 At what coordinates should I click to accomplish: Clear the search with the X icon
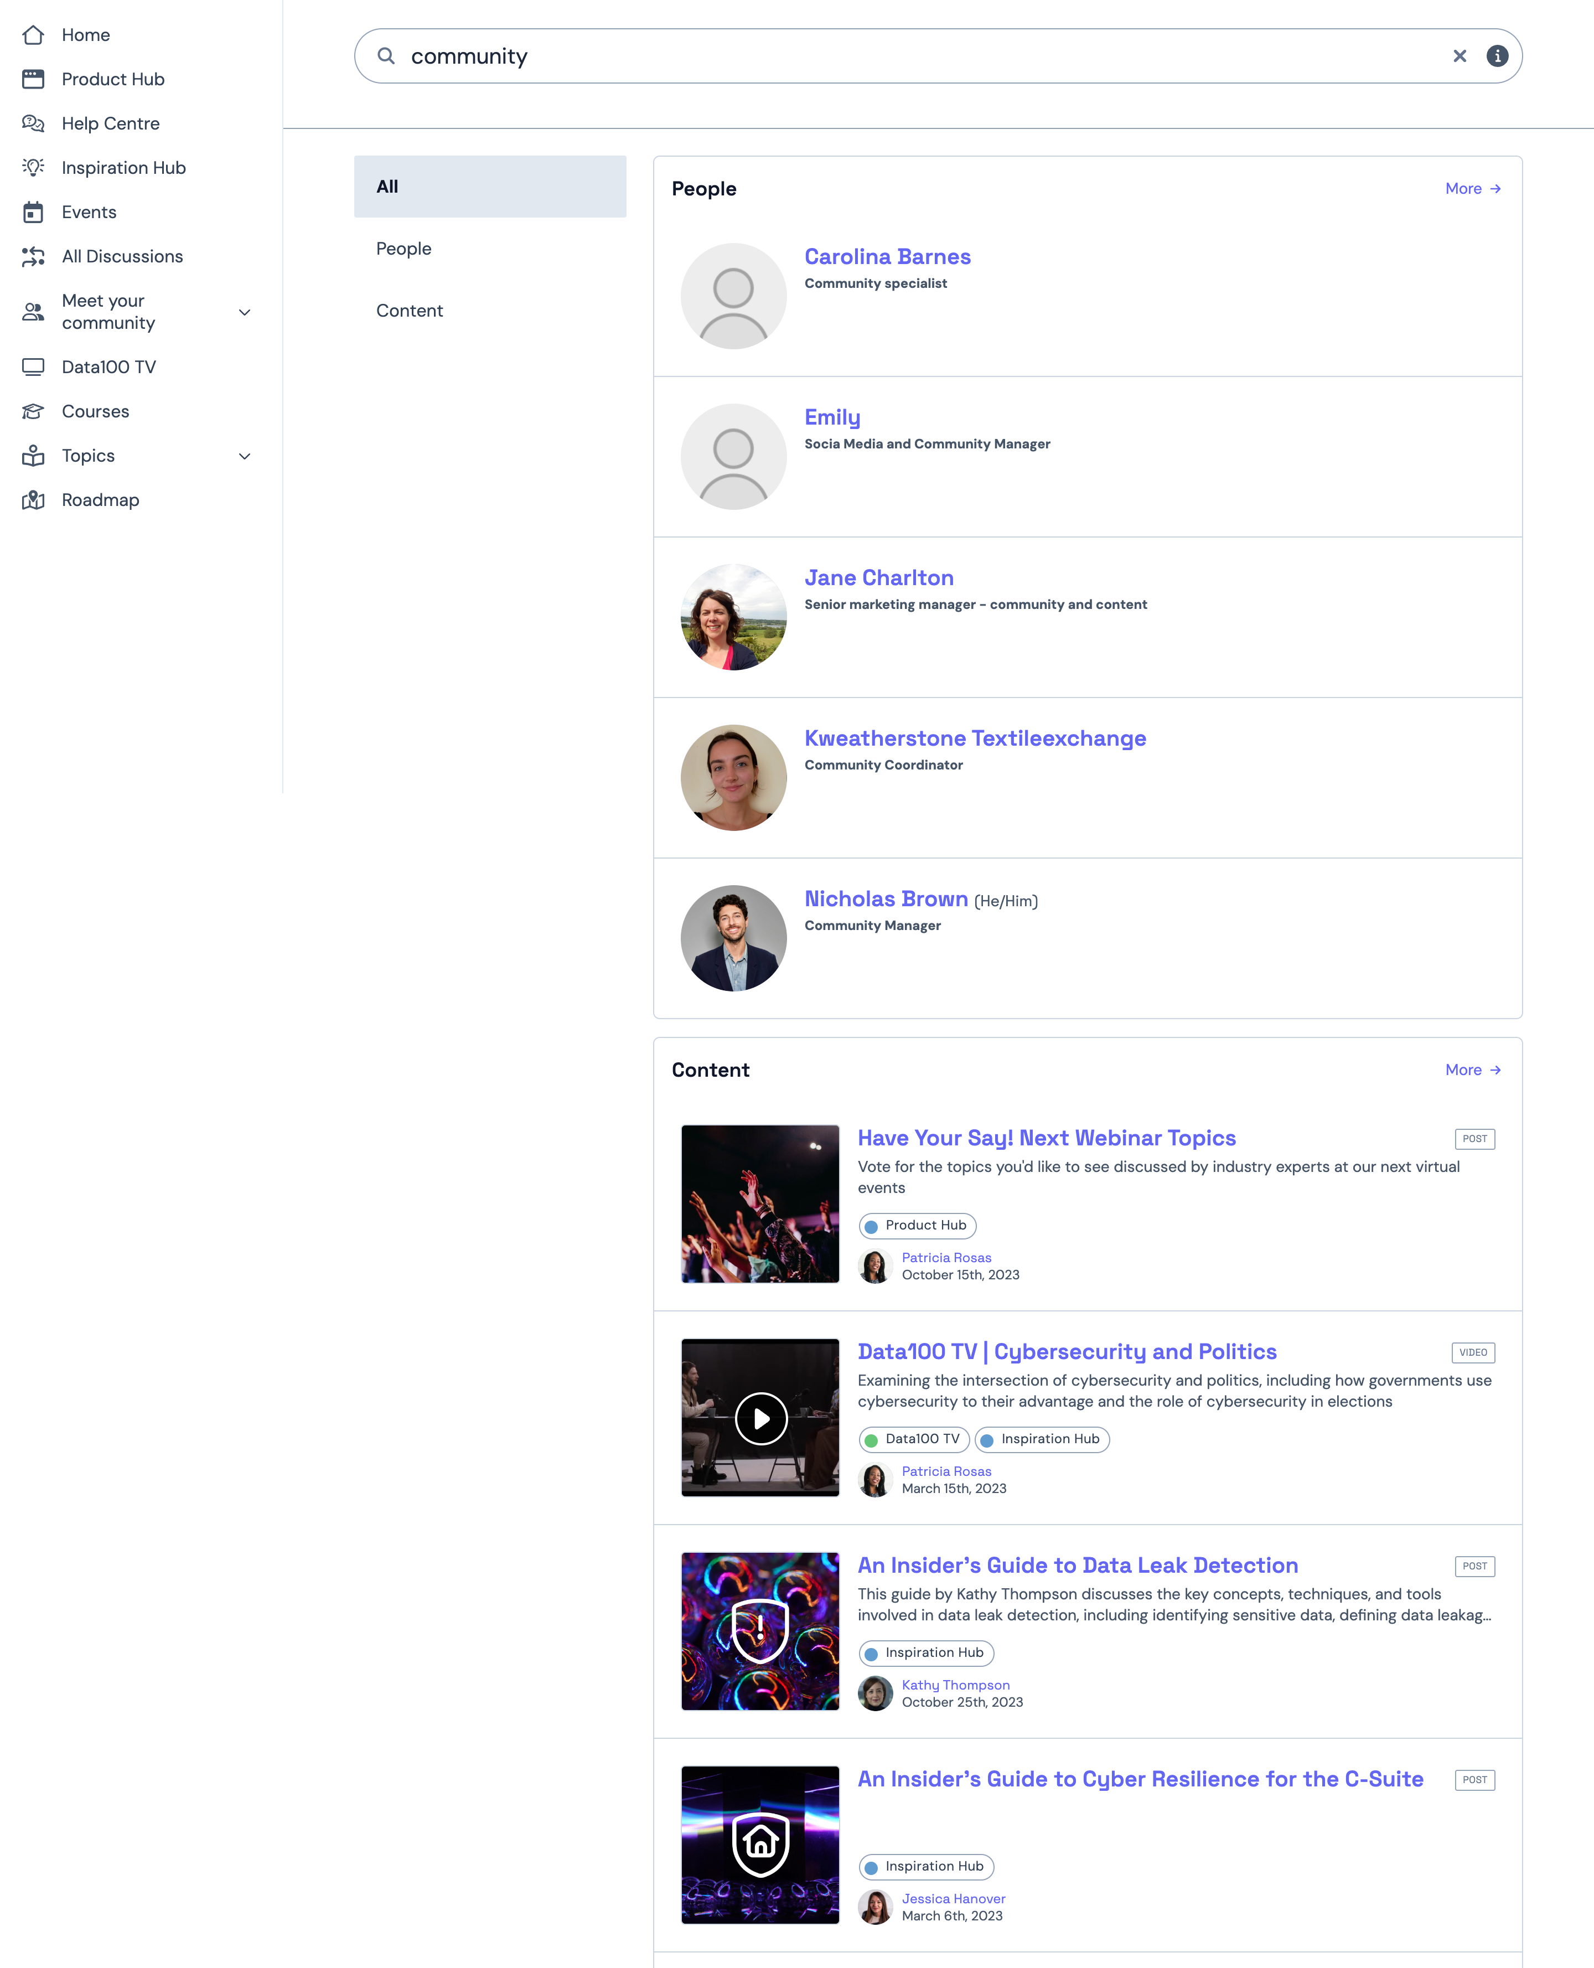pyautogui.click(x=1459, y=56)
